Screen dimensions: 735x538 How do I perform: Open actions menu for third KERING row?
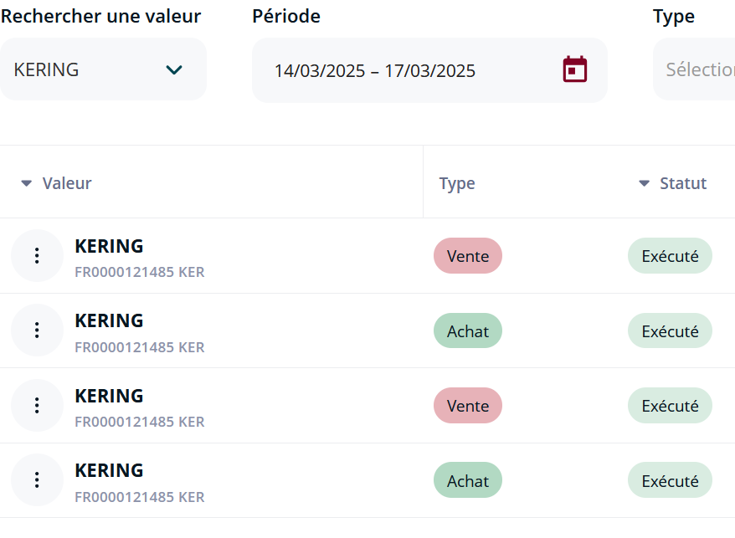click(x=37, y=405)
